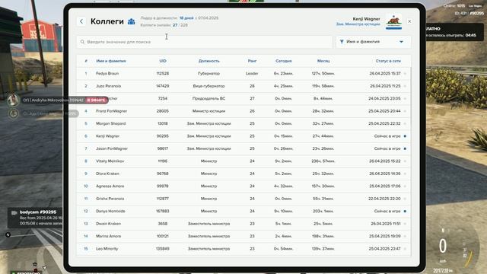Click Danya Homicide's online status dot

click(405, 212)
